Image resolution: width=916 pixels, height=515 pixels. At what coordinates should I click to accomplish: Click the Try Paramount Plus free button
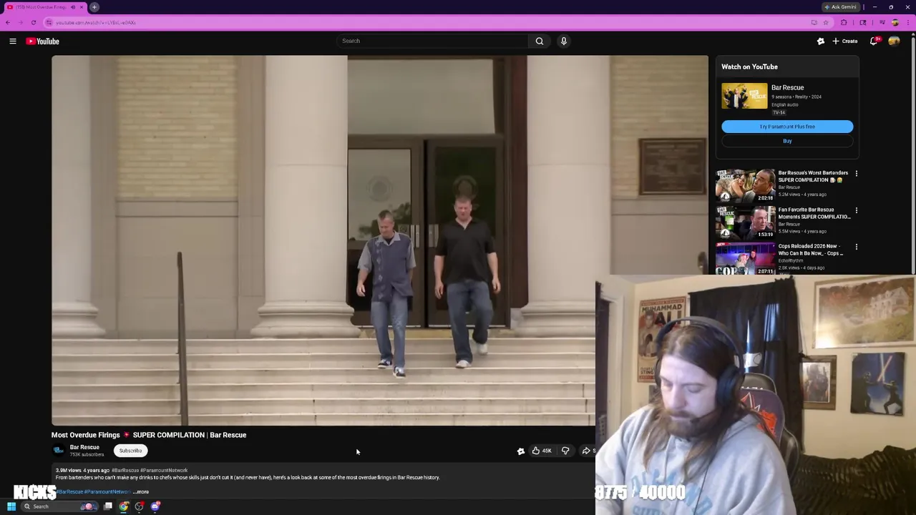click(x=787, y=127)
